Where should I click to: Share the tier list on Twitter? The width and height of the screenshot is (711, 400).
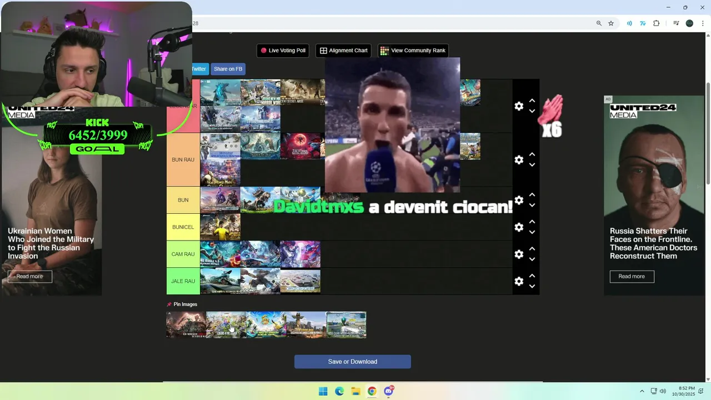199,69
